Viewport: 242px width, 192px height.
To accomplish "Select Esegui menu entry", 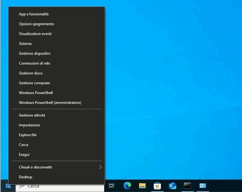I will click(57, 155).
